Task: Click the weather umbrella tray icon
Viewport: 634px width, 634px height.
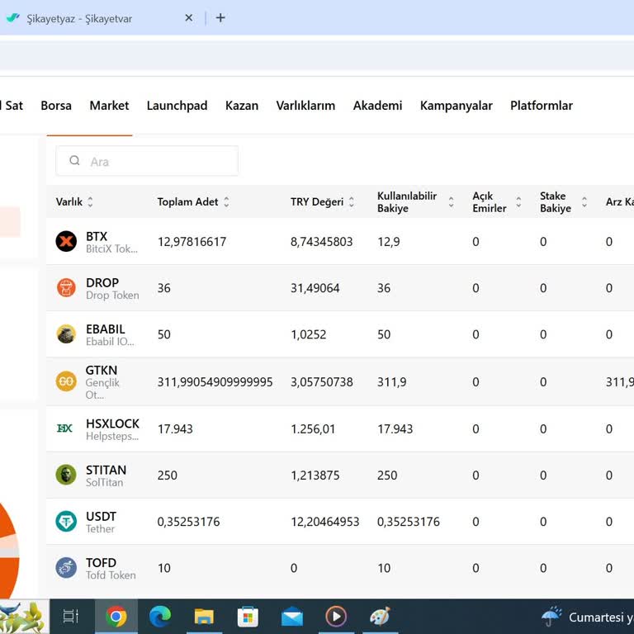Action: click(x=551, y=616)
